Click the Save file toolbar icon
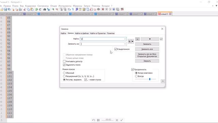The height and width of the screenshot is (123, 218). pyautogui.click(x=5, y=9)
